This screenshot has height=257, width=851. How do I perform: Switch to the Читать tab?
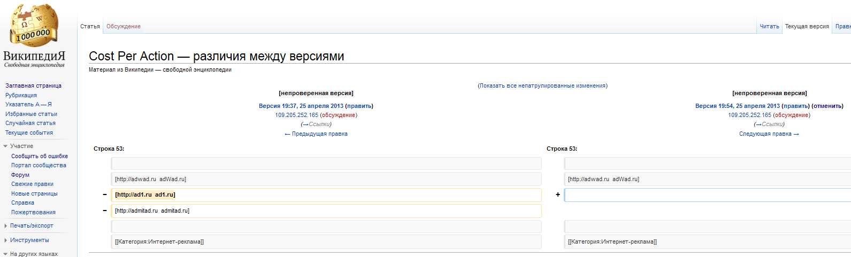pyautogui.click(x=769, y=26)
